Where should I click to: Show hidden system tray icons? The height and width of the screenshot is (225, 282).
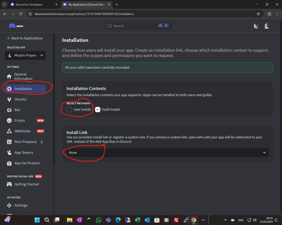pos(225,220)
